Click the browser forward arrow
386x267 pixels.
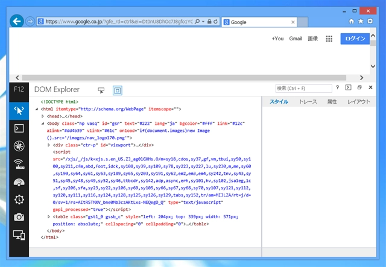coord(30,22)
